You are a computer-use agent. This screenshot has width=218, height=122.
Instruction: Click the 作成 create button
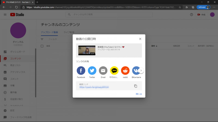click(201, 15)
